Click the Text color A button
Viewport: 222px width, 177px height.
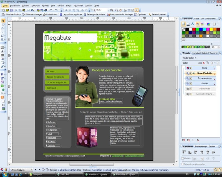(x=192, y=24)
